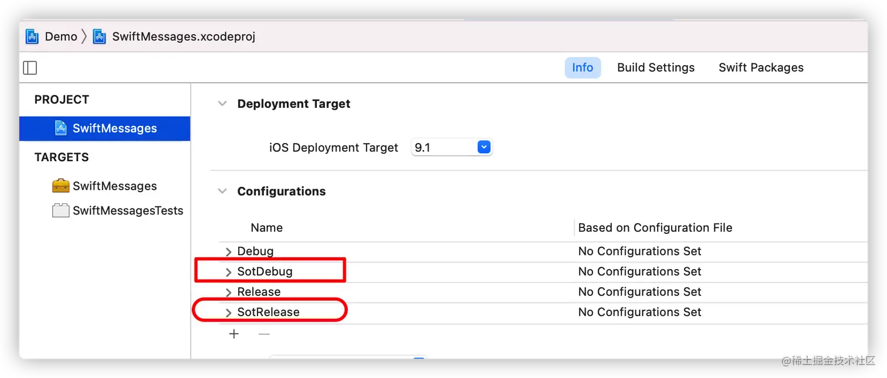
Task: Click No Configurations Set in SotRelease row
Action: click(640, 312)
